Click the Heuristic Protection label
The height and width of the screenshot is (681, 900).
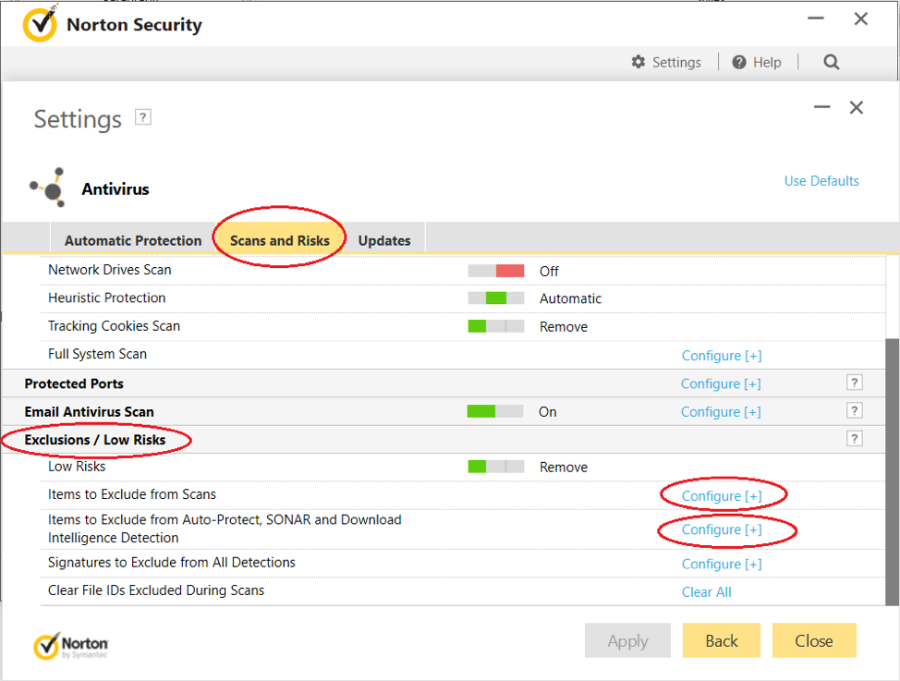107,298
